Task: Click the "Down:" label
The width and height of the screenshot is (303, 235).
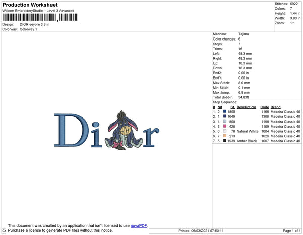Action: point(217,68)
